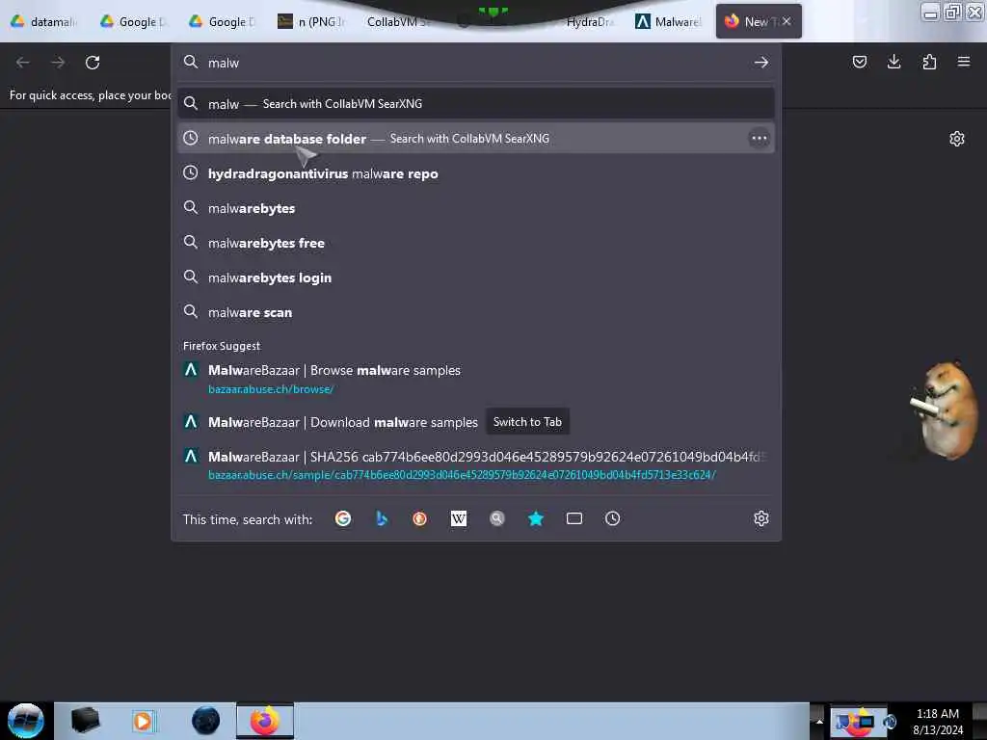Switch to the CollabVM tab
This screenshot has width=987, height=740.
[398, 22]
